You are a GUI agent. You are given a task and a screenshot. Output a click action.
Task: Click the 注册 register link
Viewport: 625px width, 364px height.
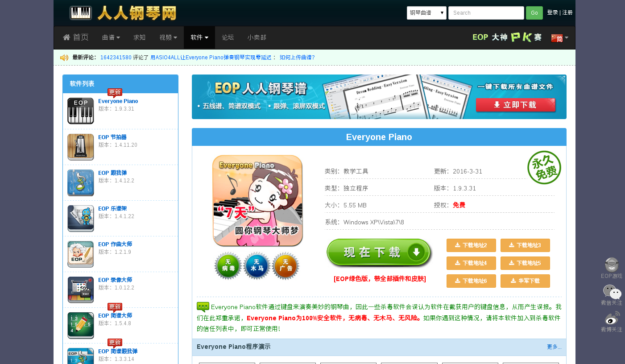[567, 12]
